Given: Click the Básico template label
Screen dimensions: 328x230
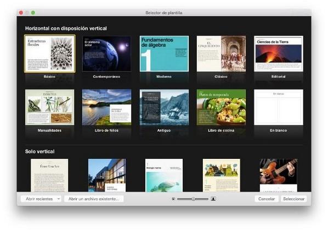Looking at the screenshot, I should coord(49,77).
